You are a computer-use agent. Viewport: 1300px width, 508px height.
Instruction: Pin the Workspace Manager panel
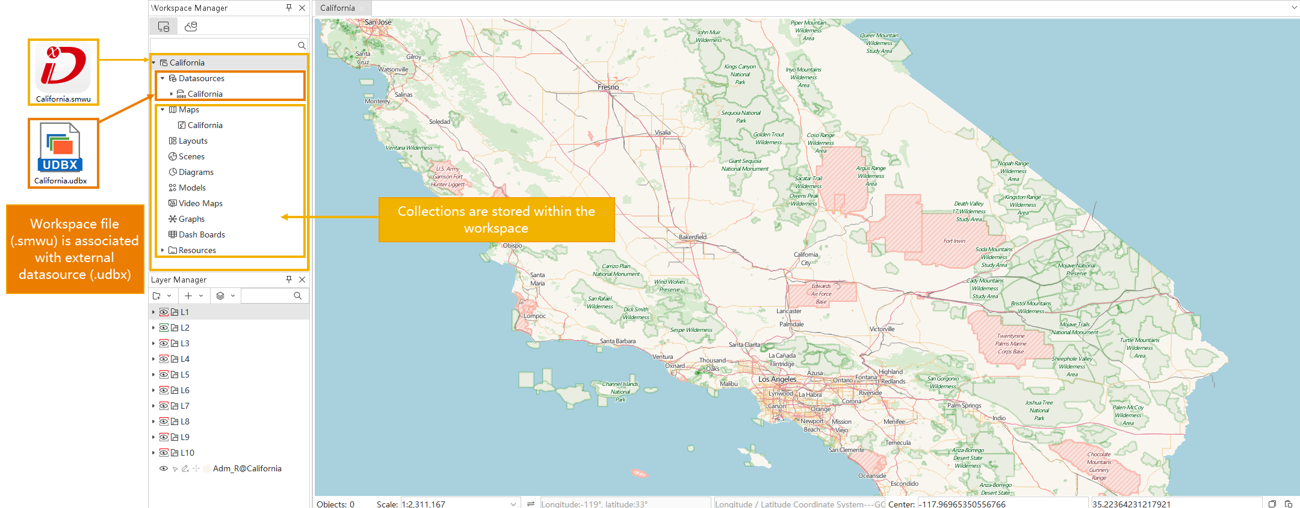point(289,8)
